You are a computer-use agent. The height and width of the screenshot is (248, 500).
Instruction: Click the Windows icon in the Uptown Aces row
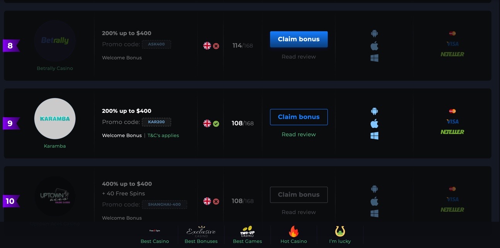[374, 213]
